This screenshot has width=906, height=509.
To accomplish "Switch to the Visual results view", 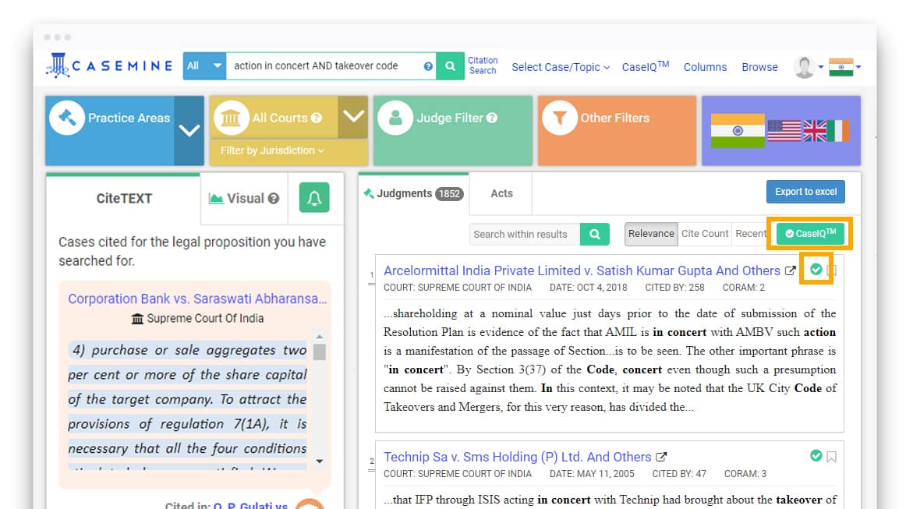I will [243, 199].
